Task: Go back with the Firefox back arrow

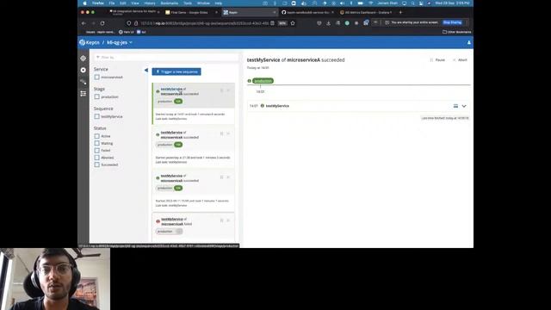Action: click(84, 23)
